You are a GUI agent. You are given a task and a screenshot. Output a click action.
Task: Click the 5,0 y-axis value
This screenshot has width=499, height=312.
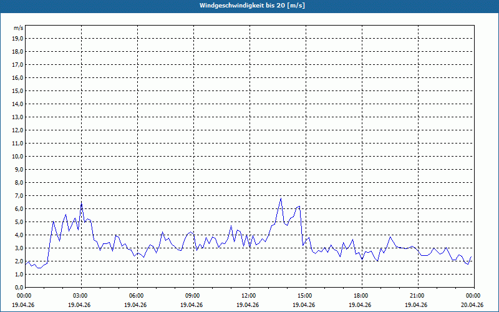[x=19, y=222]
